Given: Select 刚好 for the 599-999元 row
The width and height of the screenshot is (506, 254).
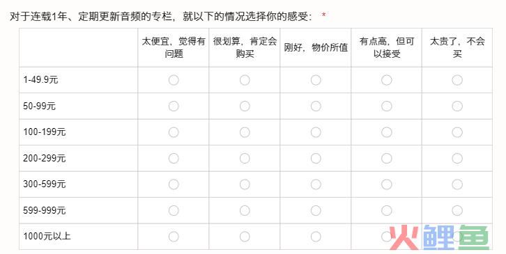Looking at the screenshot, I should tap(316, 210).
